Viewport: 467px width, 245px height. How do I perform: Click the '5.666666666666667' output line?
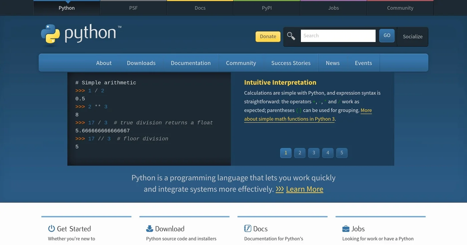click(102, 131)
